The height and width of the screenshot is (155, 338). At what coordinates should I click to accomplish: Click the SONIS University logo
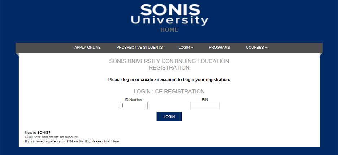pos(169,14)
